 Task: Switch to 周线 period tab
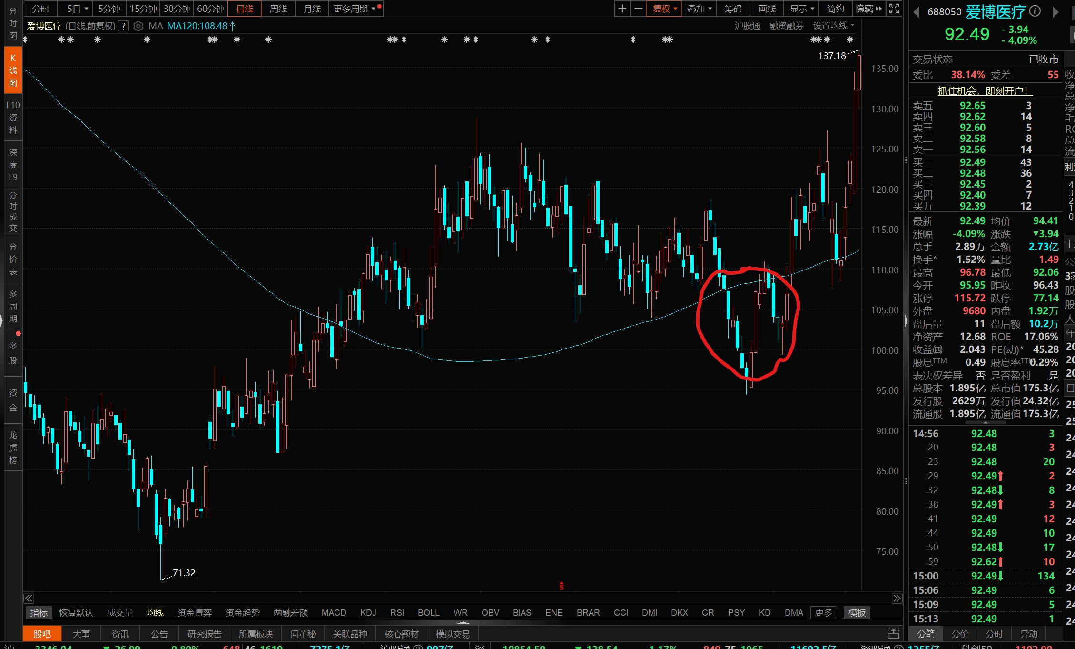[x=278, y=9]
